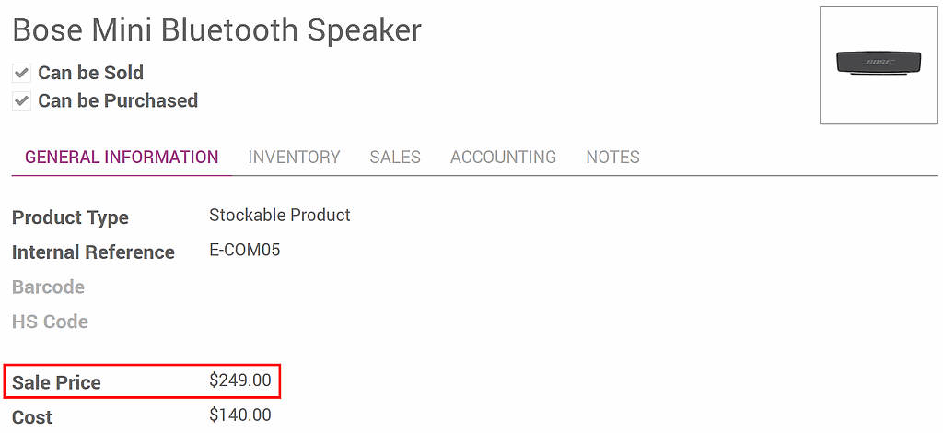
Task: Click the Product Type field label
Action: [70, 218]
